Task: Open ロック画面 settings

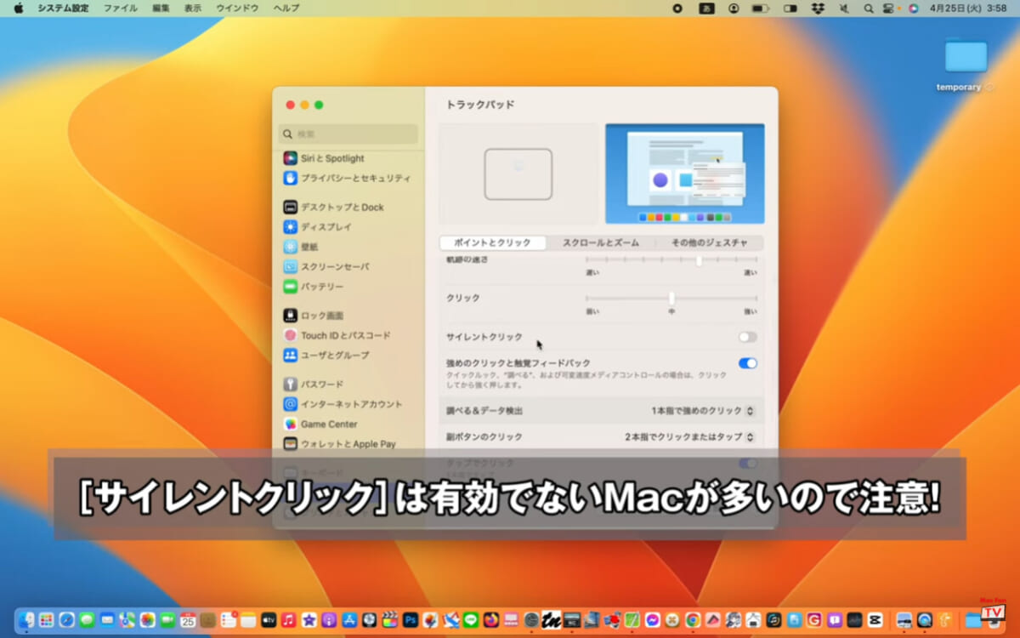Action: click(x=314, y=316)
